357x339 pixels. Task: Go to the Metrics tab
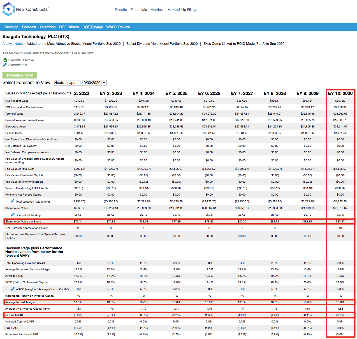click(156, 10)
